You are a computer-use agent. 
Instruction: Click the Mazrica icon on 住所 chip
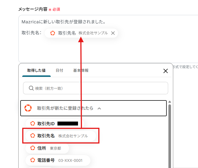pos(33,148)
